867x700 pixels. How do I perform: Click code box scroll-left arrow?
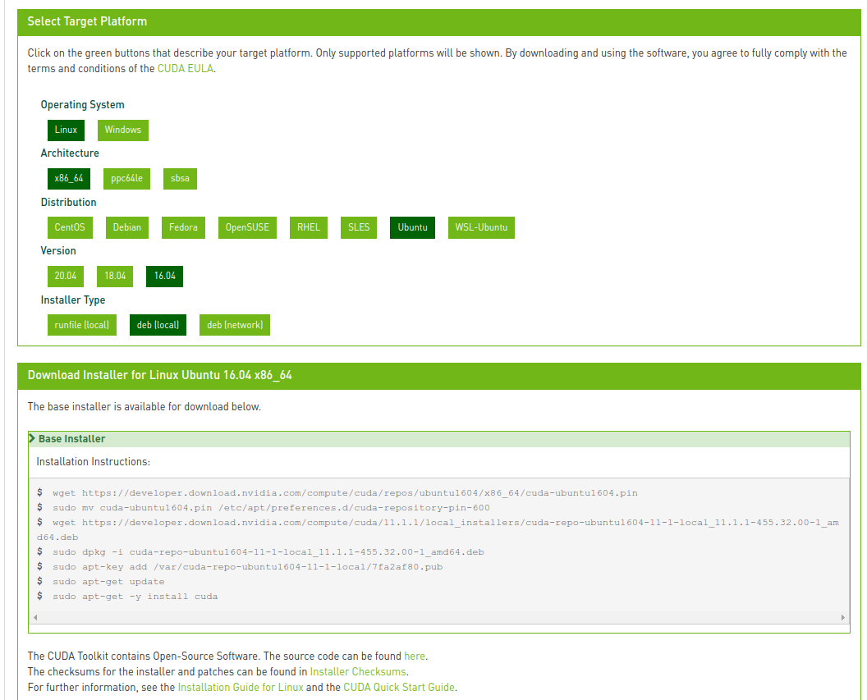[x=35, y=617]
